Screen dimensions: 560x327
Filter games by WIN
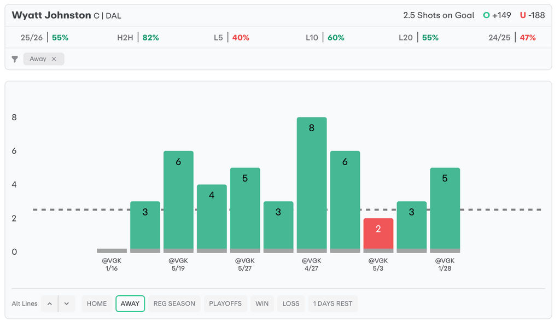click(262, 303)
